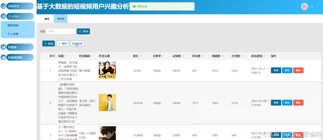323x140 pixels.
Task: Sort by the 标题 column
Action: click(66, 56)
